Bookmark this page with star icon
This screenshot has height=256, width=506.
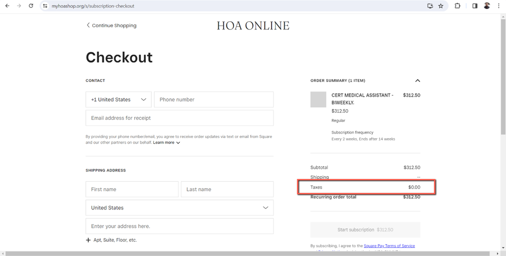(x=441, y=6)
